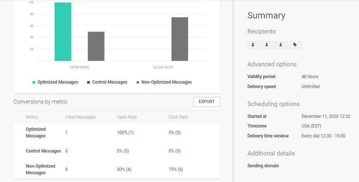Screen dimensions: 359x182
Task: Click the third person recipient chip
Action: click(281, 45)
